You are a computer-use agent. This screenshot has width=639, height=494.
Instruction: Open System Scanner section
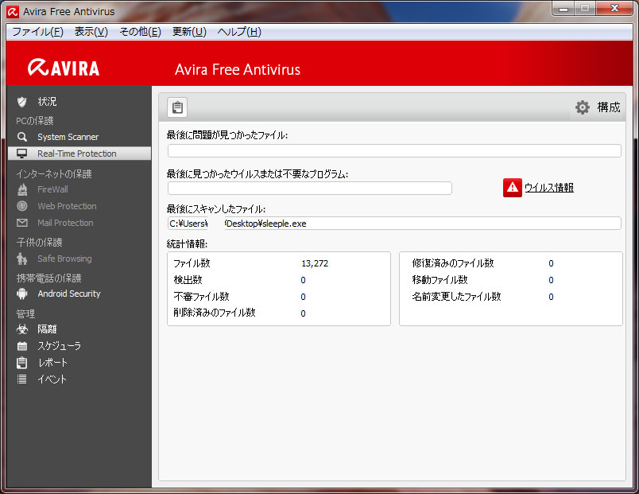68,137
